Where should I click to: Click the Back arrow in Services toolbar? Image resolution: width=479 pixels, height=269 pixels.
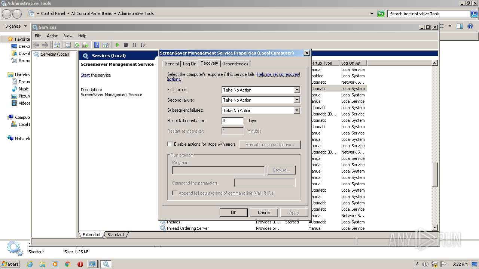36,45
